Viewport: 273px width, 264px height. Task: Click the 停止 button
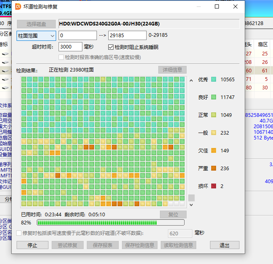click(x=32, y=245)
